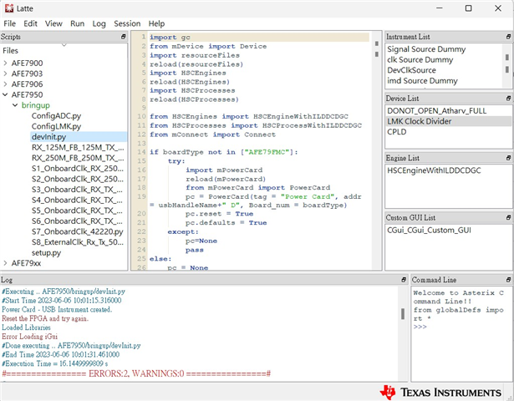This screenshot has height=401, width=514.
Task: Expand the AFE7903 folder
Action: click(5, 74)
